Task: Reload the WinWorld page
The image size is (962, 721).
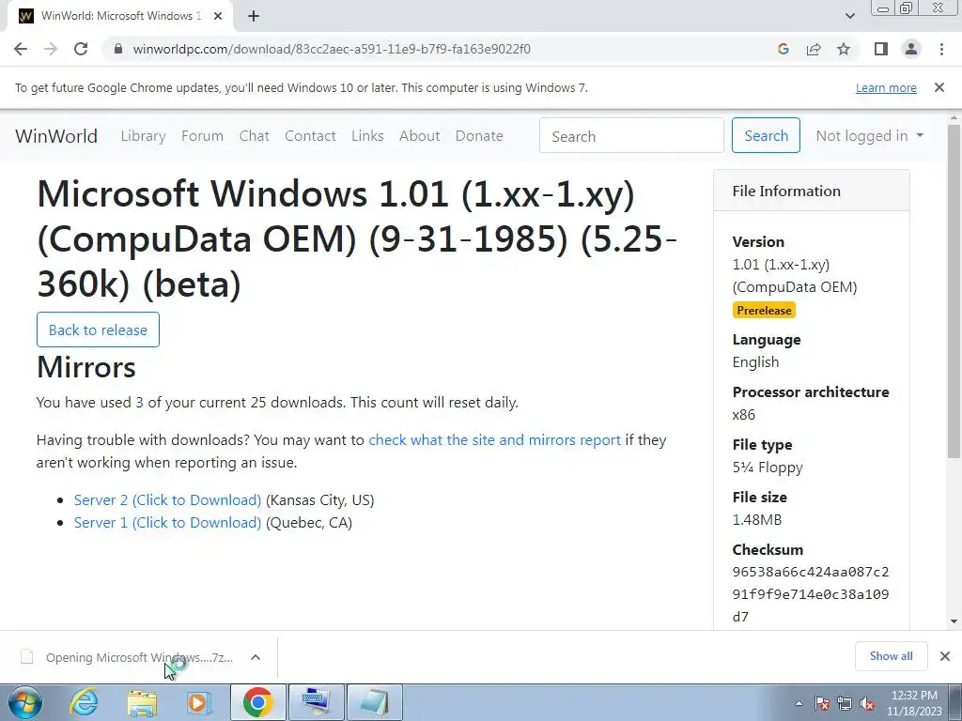Action: [x=81, y=49]
